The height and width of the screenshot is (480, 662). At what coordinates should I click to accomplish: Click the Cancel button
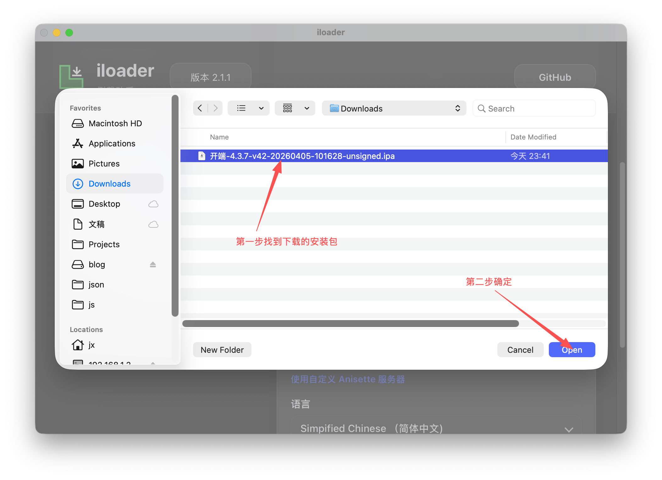[x=520, y=350]
